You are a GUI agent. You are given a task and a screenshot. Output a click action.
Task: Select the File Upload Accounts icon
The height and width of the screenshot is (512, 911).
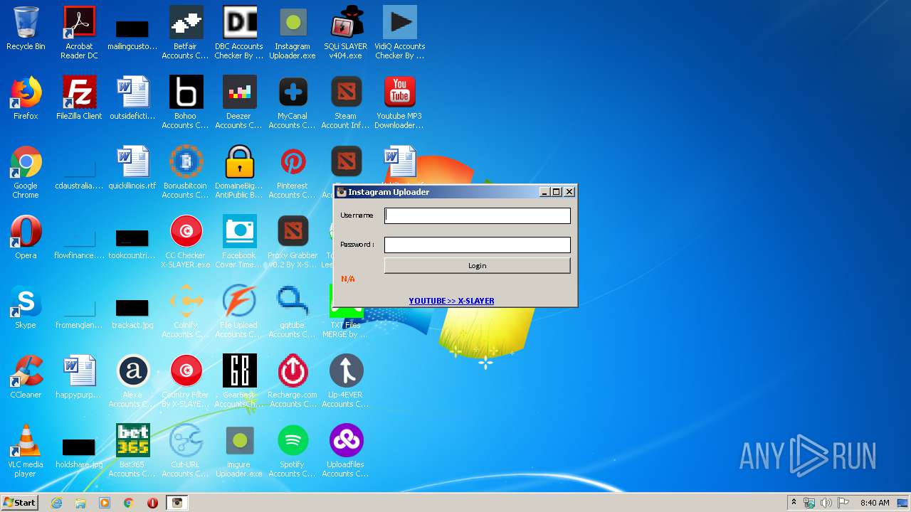point(239,311)
